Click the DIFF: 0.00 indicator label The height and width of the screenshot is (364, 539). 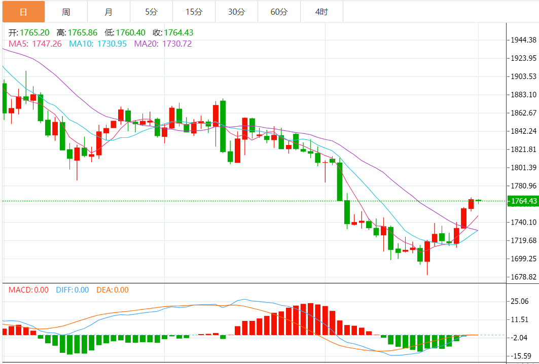73,290
